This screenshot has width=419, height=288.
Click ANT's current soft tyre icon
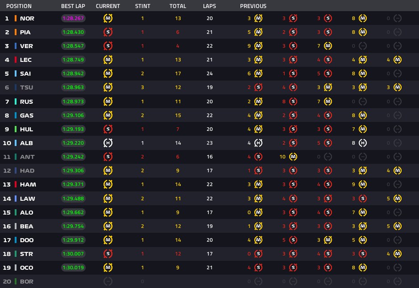(x=108, y=157)
